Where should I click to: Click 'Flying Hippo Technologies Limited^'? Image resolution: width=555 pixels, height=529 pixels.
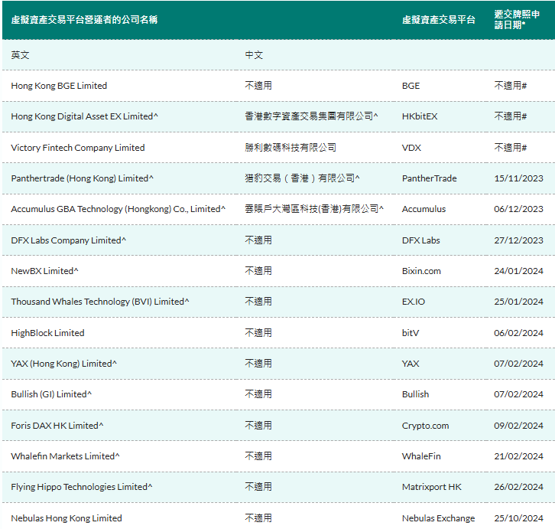81,487
